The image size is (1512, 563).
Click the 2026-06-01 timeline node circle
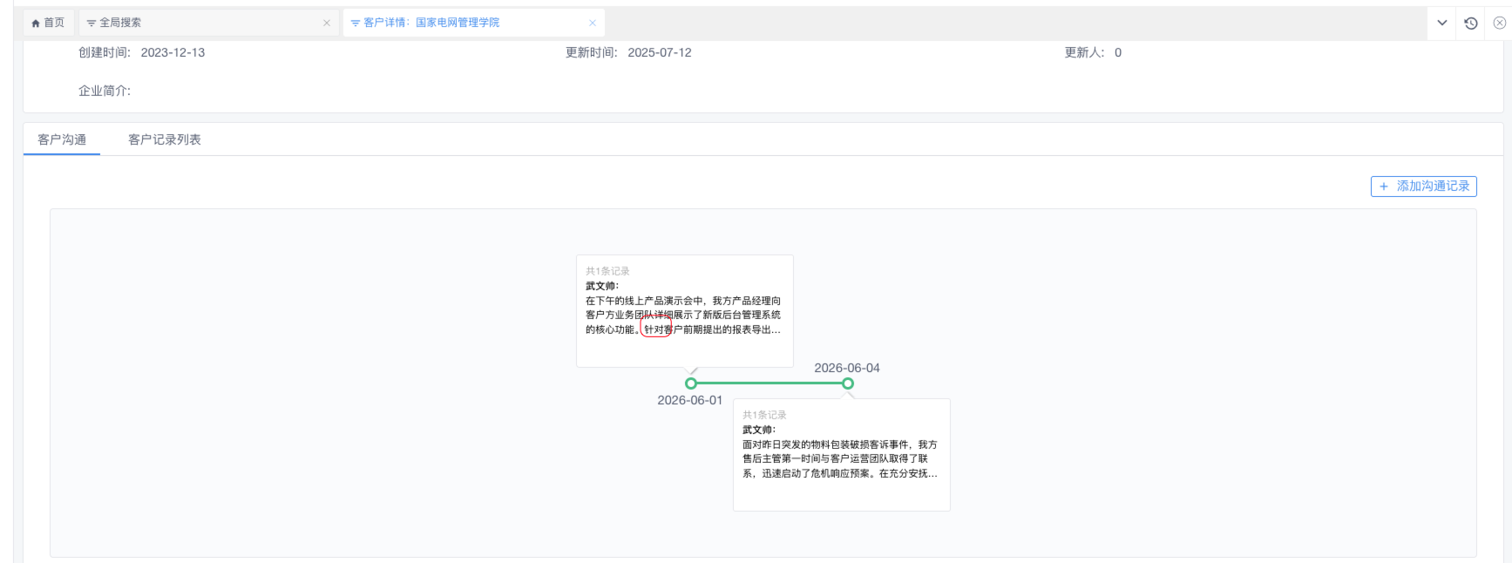pyautogui.click(x=691, y=383)
